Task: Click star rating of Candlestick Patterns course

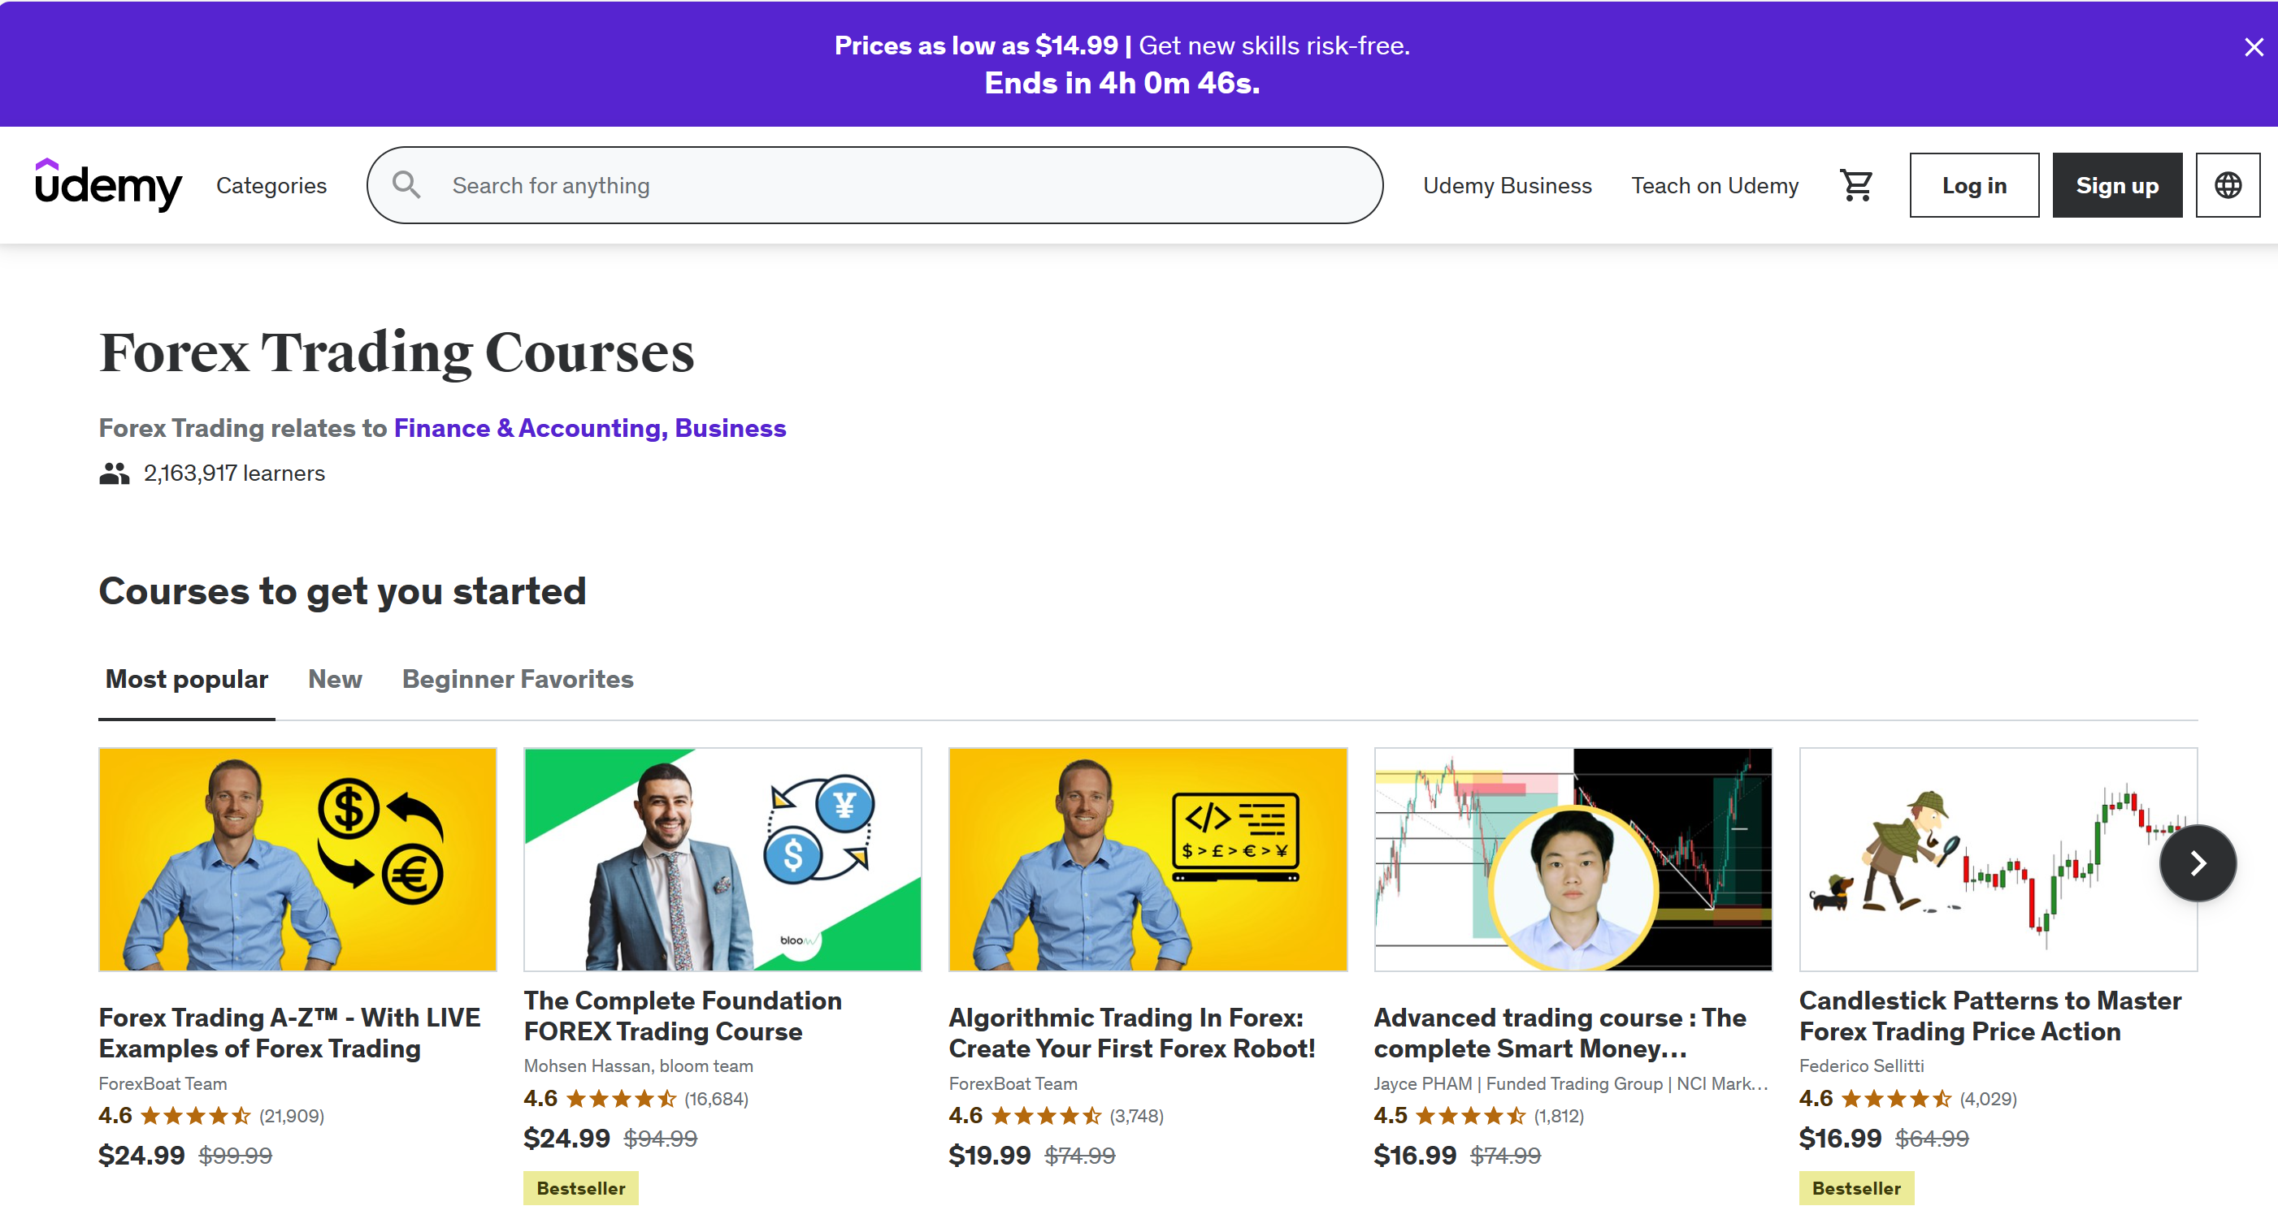Action: 1895,1098
